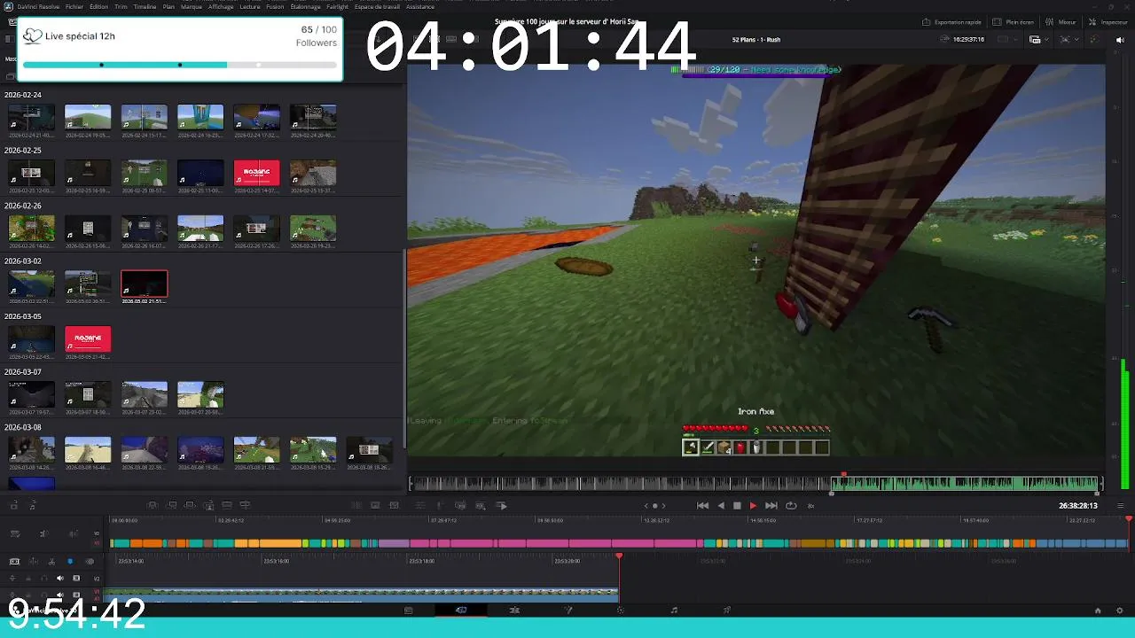Click the play reverse button
Image resolution: width=1135 pixels, height=638 pixels.
[720, 506]
